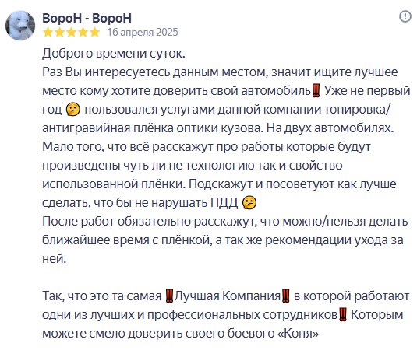Open the ВороН - ВороН profile name
The image size is (417, 350).
pos(87,19)
